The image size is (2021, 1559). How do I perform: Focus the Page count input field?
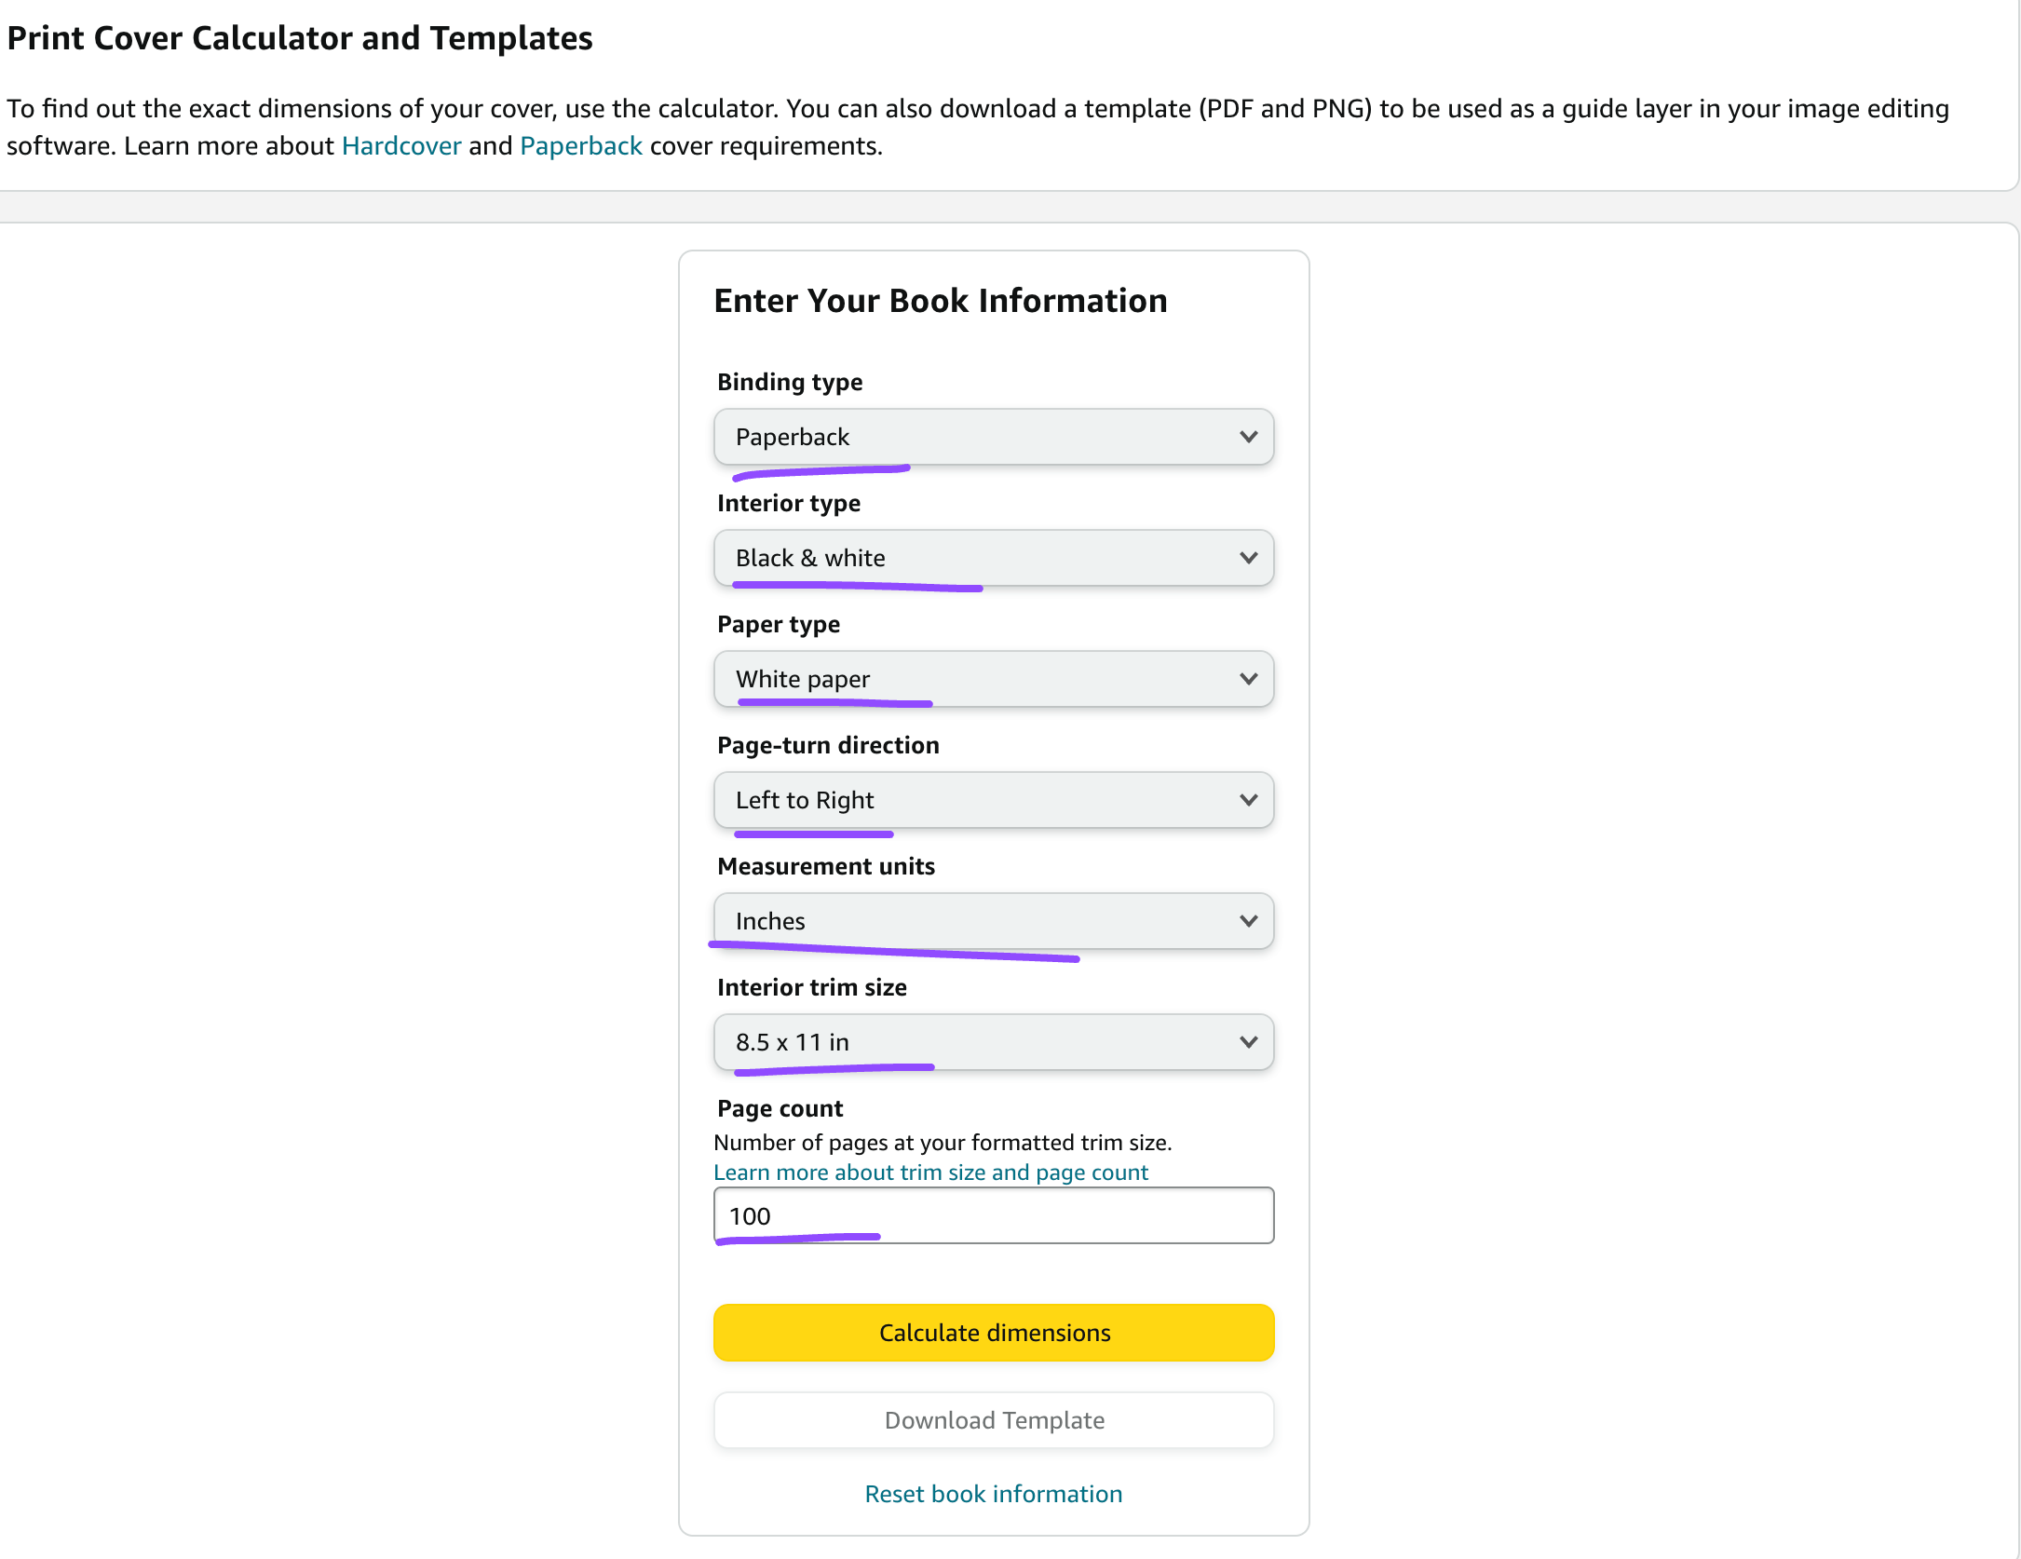pos(993,1215)
